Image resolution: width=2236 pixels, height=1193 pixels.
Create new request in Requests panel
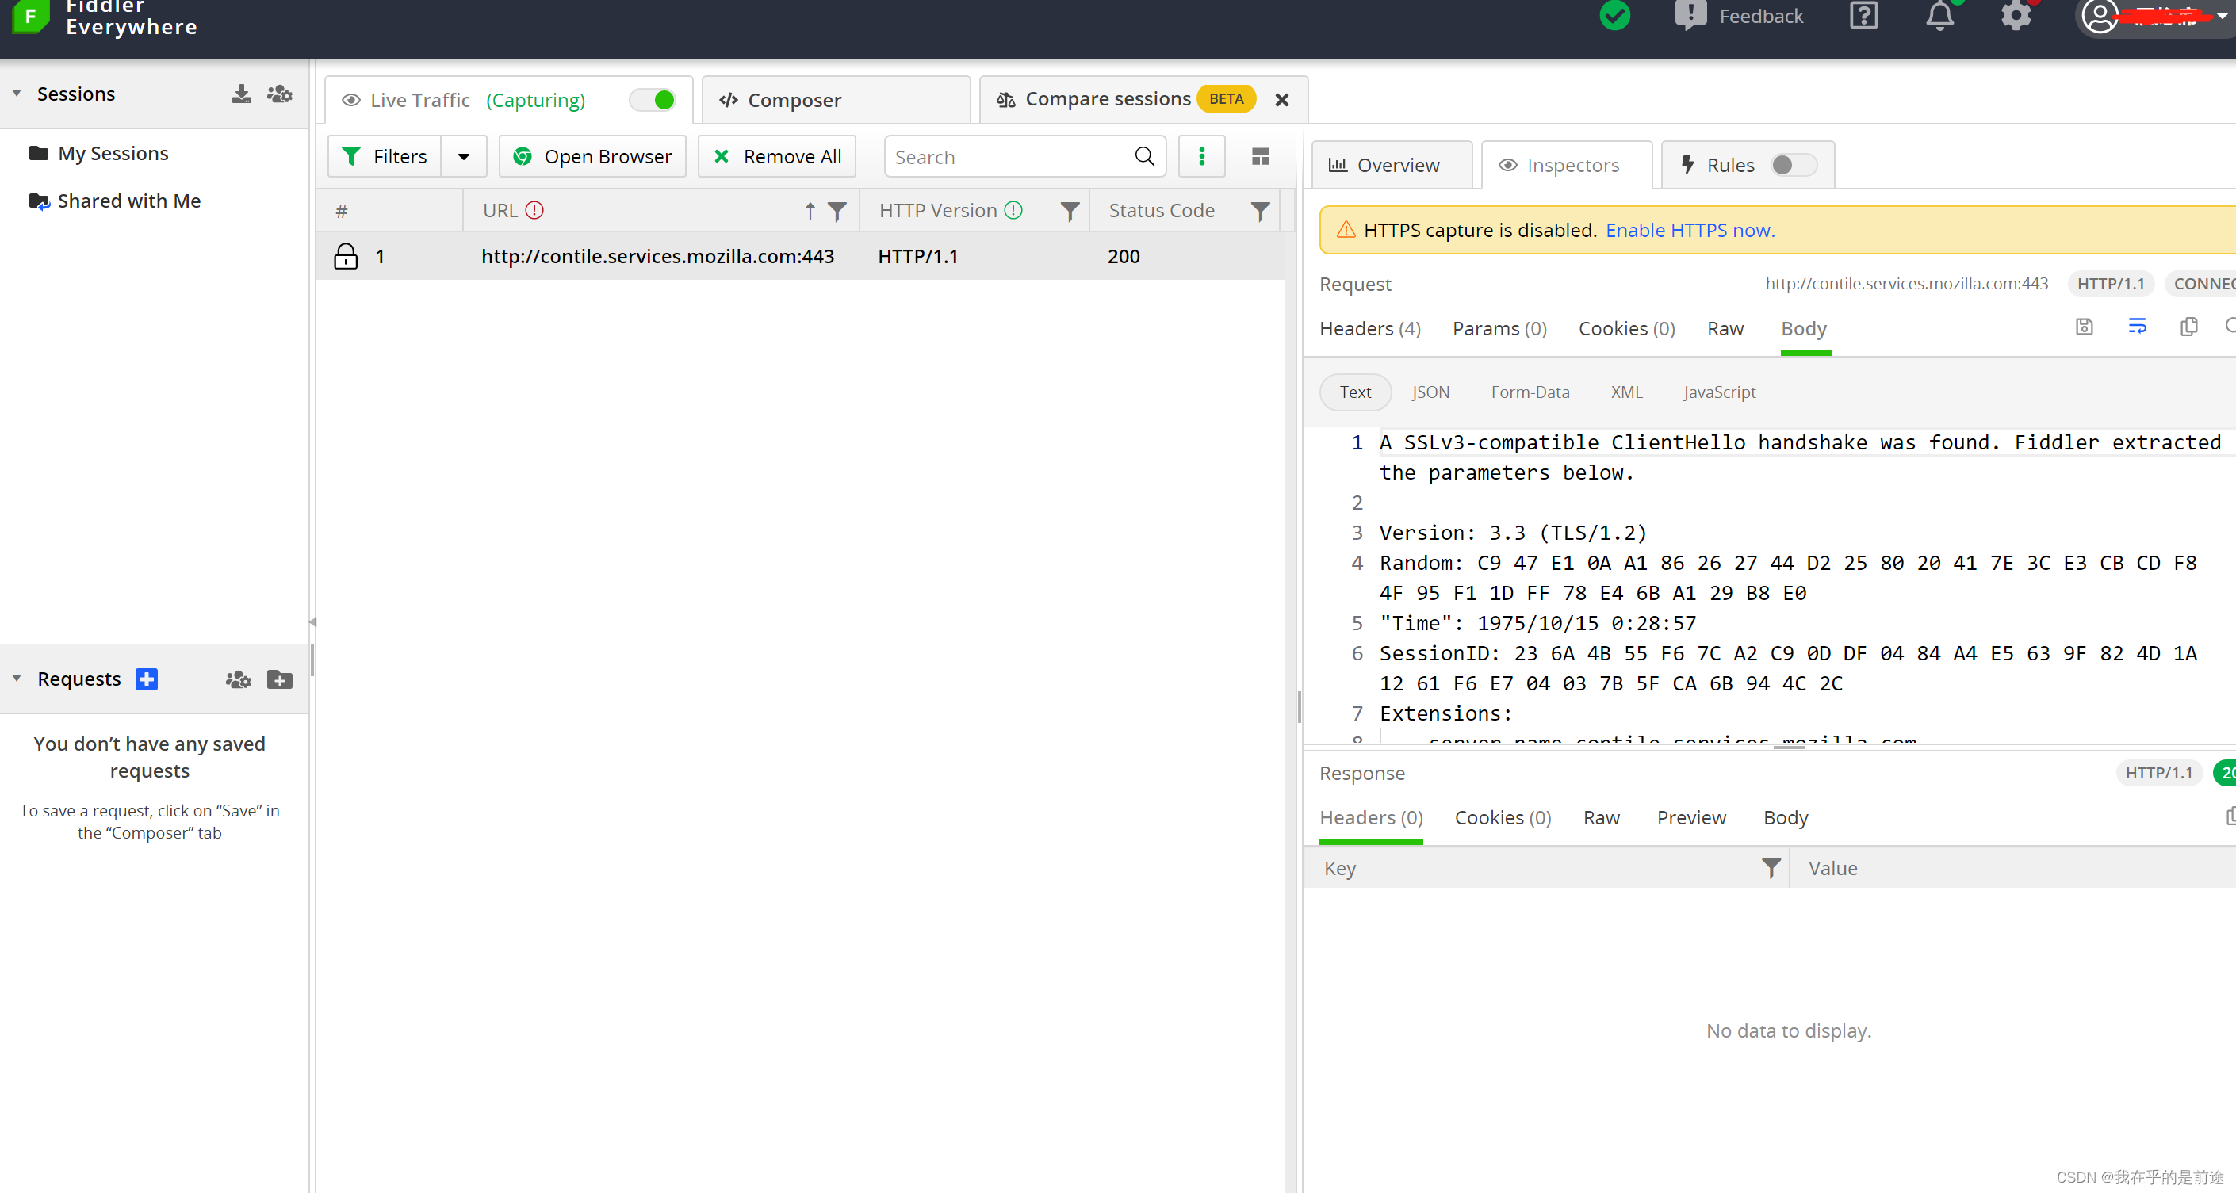(x=146, y=679)
